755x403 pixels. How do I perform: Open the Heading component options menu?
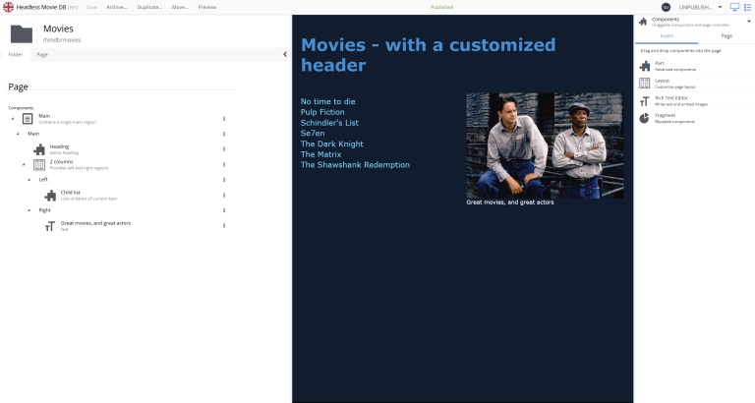pos(224,149)
